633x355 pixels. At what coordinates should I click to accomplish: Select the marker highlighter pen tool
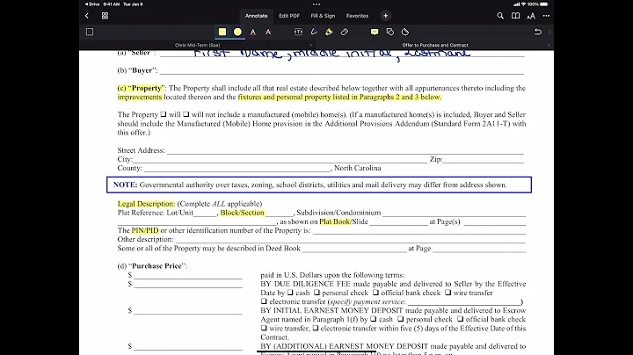329,32
